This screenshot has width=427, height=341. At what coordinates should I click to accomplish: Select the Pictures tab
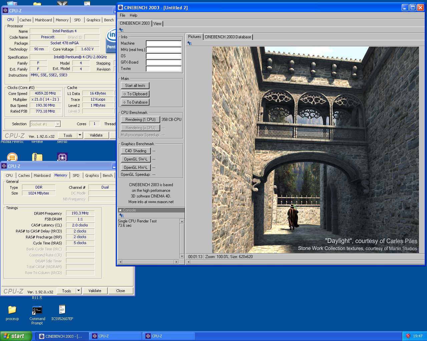[x=194, y=37]
